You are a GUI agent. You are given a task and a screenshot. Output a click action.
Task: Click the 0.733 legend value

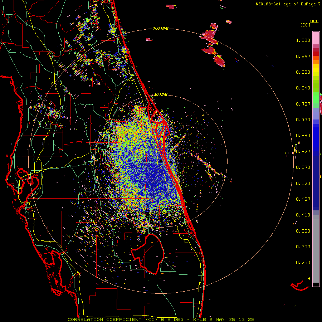click(x=303, y=120)
